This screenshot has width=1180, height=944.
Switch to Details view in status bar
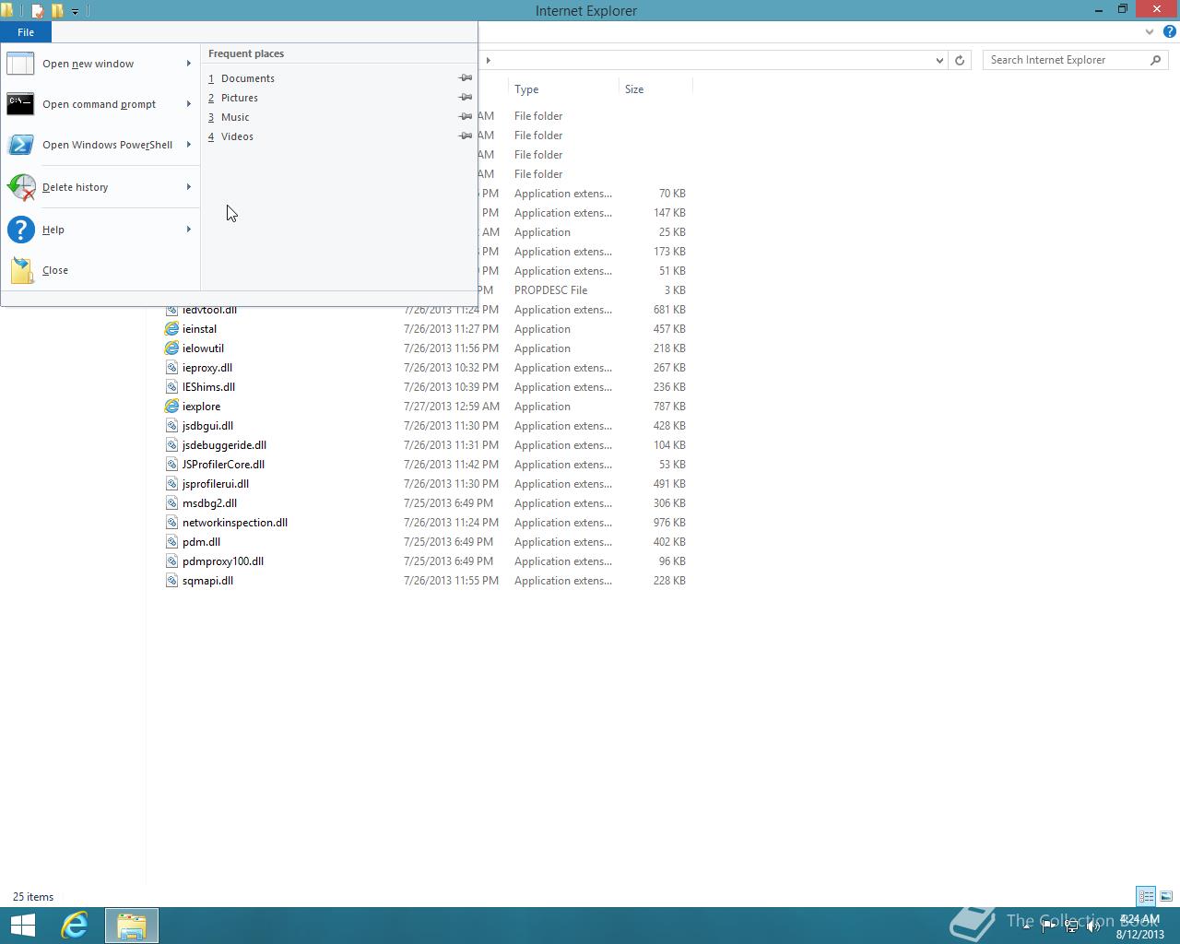pyautogui.click(x=1146, y=896)
